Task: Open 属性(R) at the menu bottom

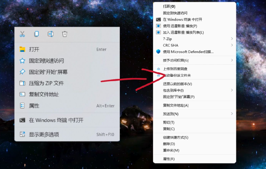Action: [x=169, y=159]
